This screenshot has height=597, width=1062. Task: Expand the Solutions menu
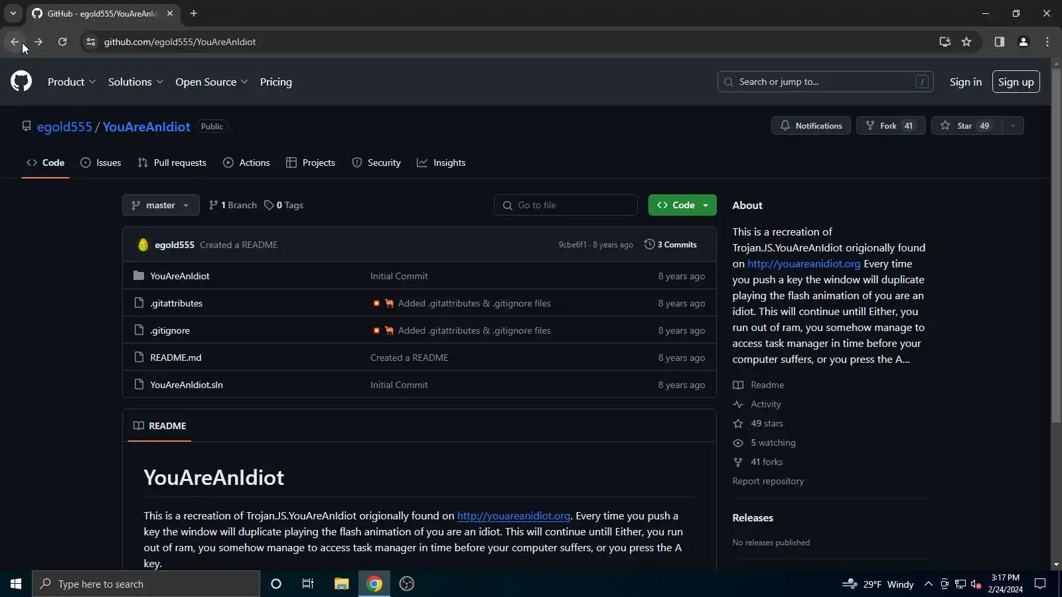pyautogui.click(x=135, y=82)
